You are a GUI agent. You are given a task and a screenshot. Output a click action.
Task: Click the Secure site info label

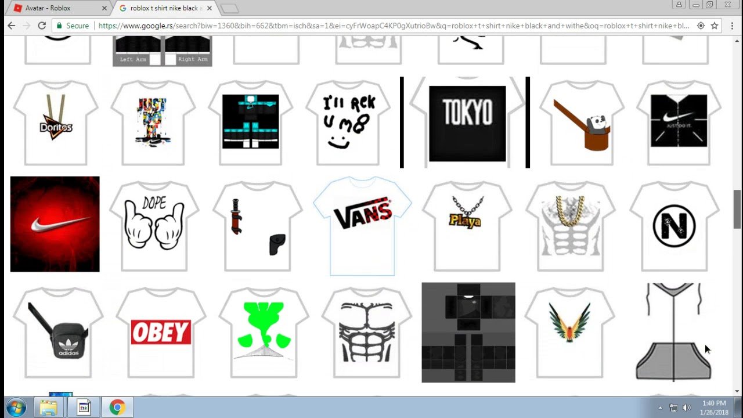(x=72, y=26)
